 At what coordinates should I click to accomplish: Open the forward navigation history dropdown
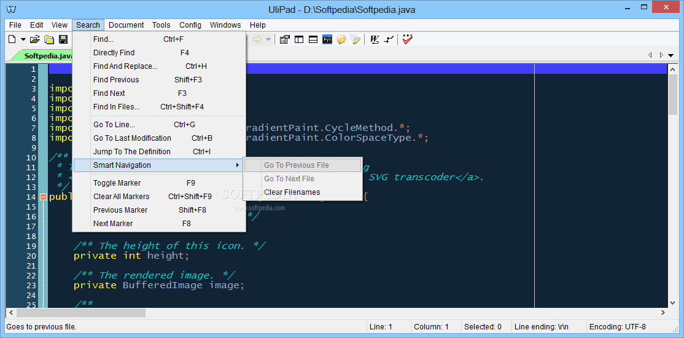(x=268, y=40)
